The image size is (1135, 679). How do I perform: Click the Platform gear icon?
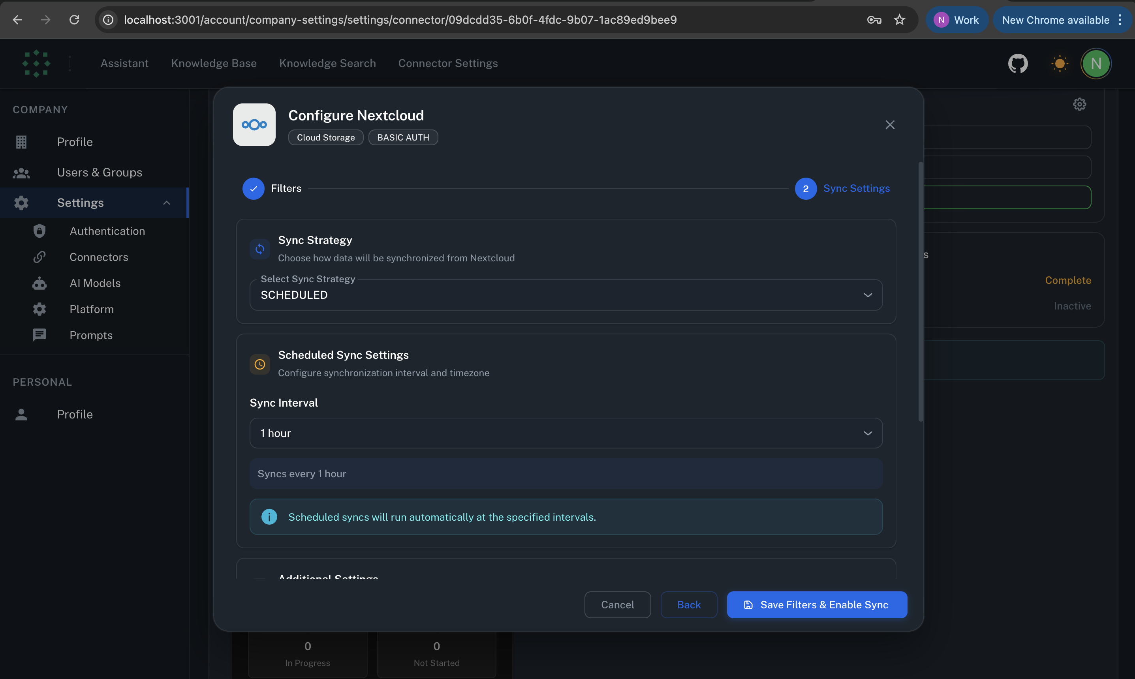39,309
